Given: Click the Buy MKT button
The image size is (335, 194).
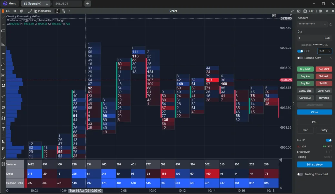Looking at the screenshot, I should [x=305, y=69].
